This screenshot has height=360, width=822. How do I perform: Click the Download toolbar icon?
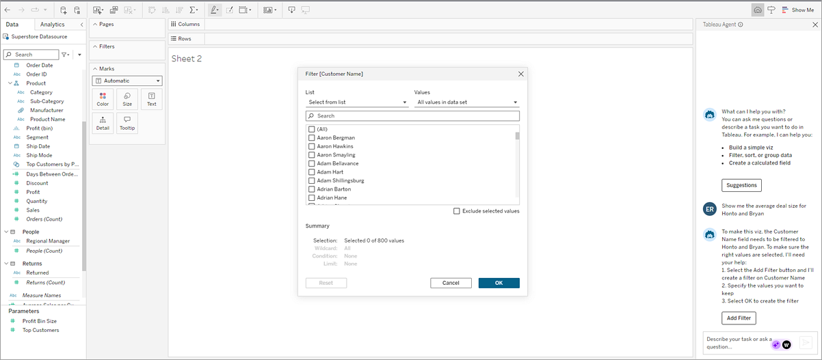(292, 10)
